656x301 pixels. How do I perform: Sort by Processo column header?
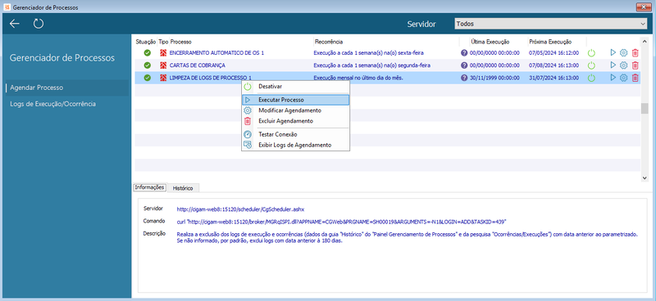(x=180, y=42)
